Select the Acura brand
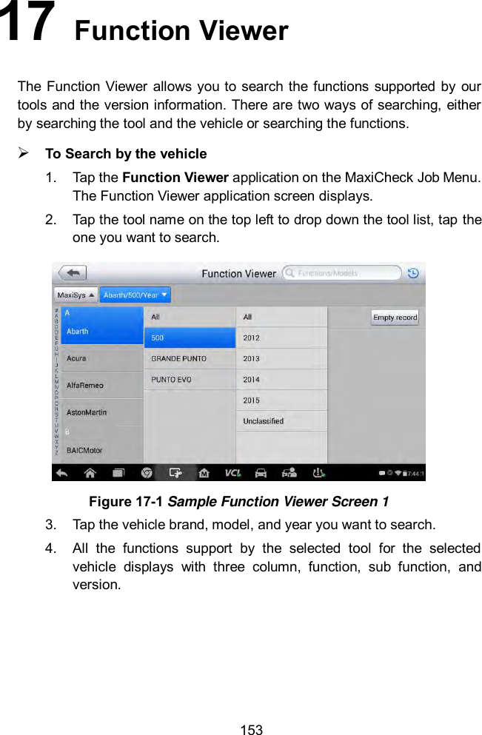Image resolution: width=482 pixels, height=735 pixels. pyautogui.click(x=101, y=358)
